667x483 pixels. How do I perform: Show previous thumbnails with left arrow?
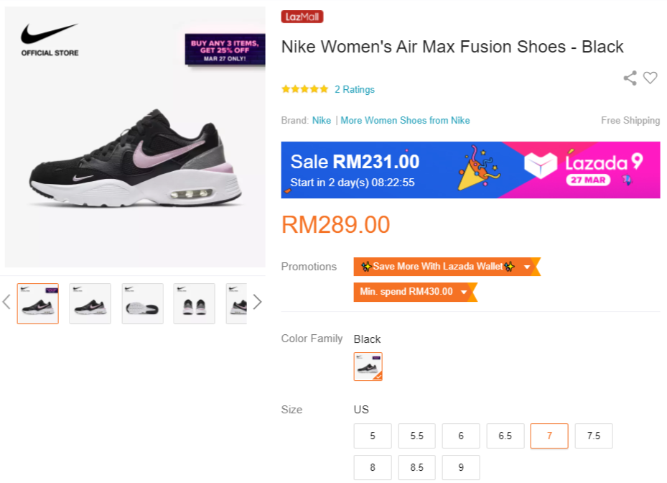tap(6, 302)
